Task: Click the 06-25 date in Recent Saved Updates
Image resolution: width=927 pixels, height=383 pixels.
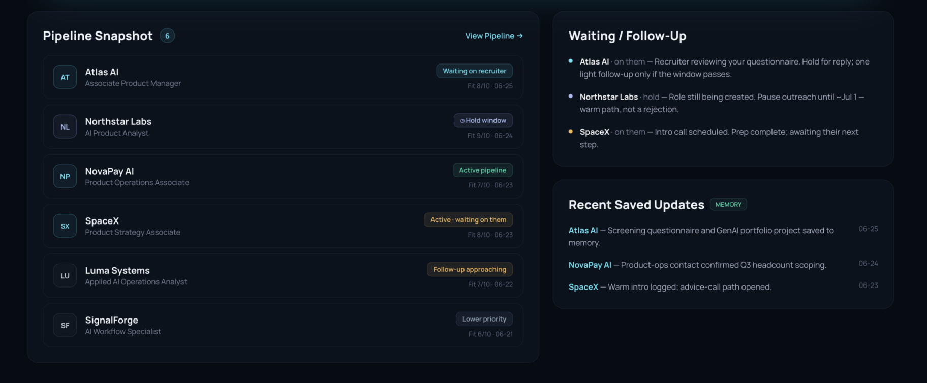Action: point(868,229)
